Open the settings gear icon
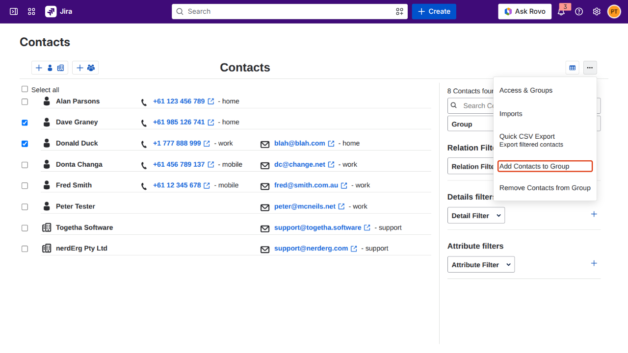The height and width of the screenshot is (353, 628). (597, 11)
